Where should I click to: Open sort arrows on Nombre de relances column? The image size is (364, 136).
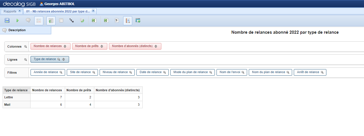tap(65, 46)
